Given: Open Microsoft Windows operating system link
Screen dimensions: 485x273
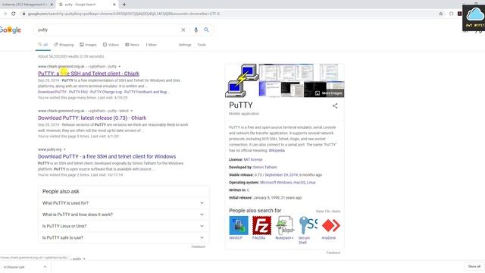Looking at the screenshot, I should [x=276, y=183].
